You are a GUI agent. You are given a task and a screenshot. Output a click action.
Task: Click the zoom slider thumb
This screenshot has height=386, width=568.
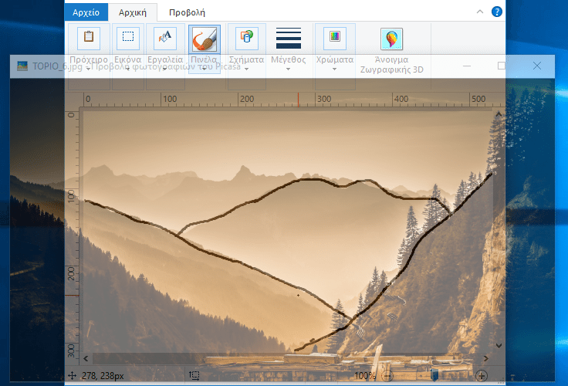[434, 375]
